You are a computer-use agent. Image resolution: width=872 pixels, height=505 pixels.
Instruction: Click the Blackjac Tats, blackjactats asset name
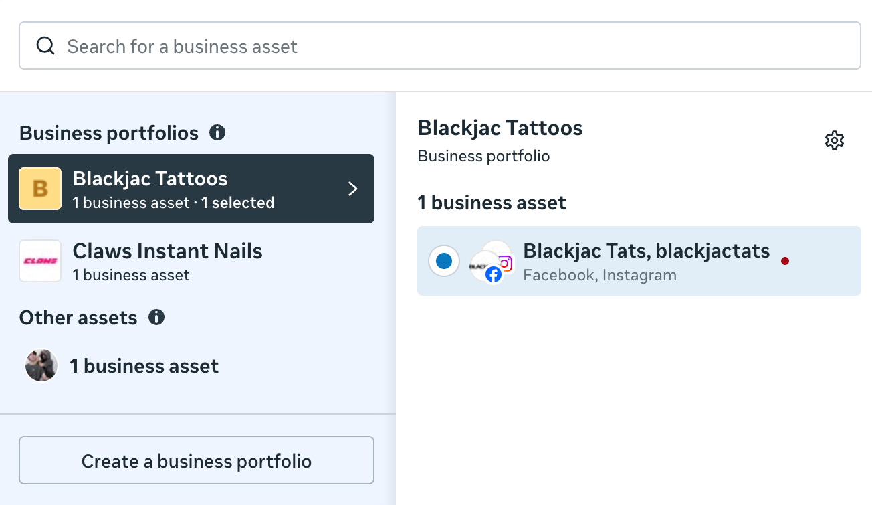click(646, 251)
